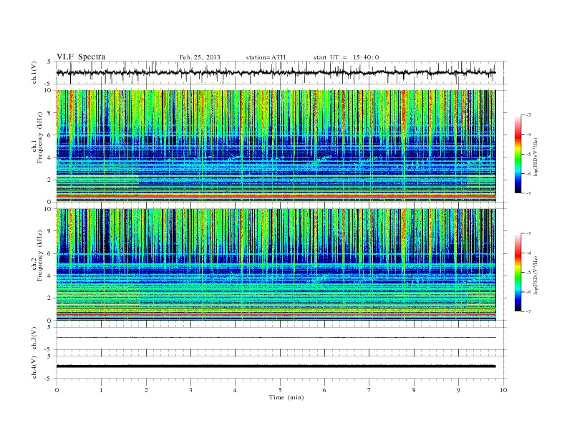
Task: Click tick label "7" on the Time axis
Action: [x=369, y=390]
